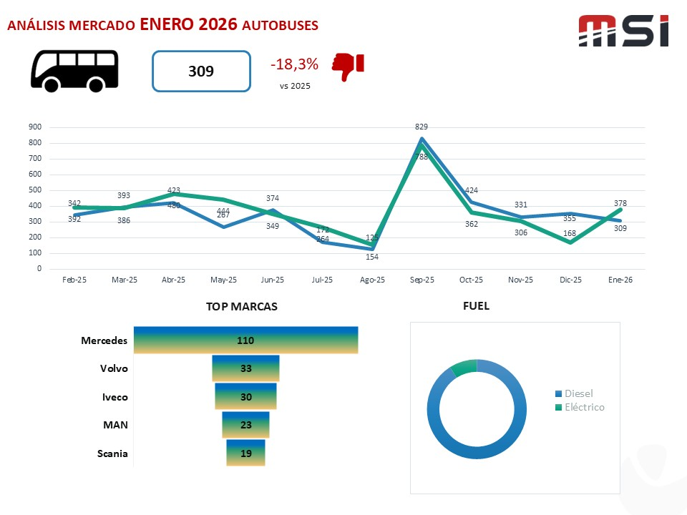Click the Eléctrico green legend swatch

tap(559, 408)
